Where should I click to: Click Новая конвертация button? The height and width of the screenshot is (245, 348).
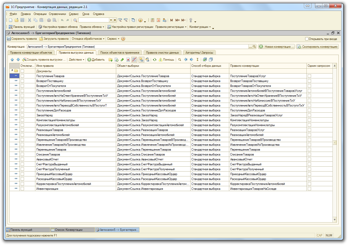coord(276,47)
